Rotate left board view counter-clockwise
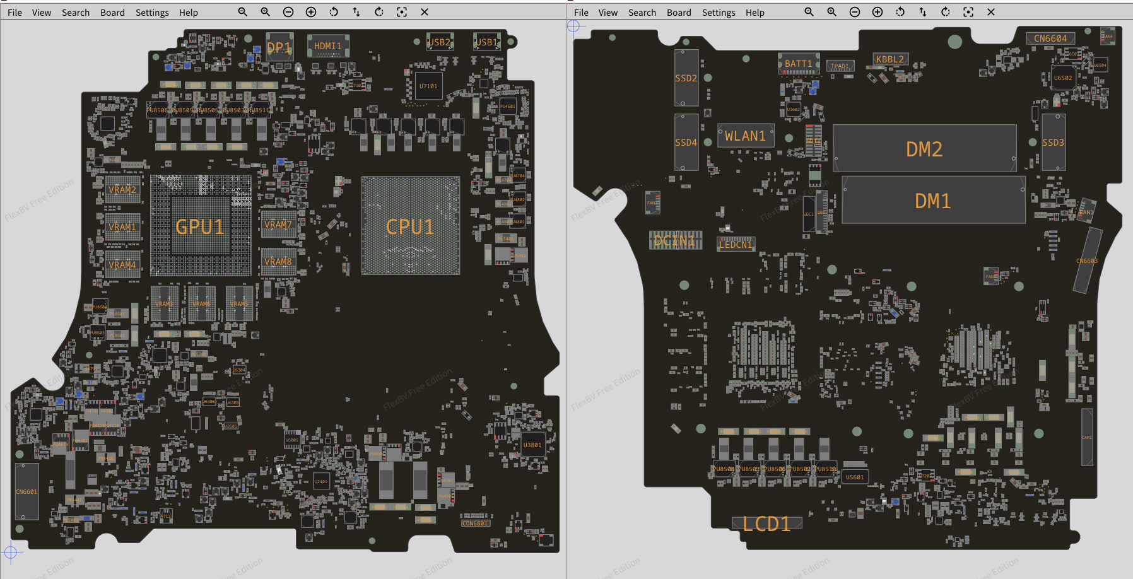 click(x=334, y=12)
